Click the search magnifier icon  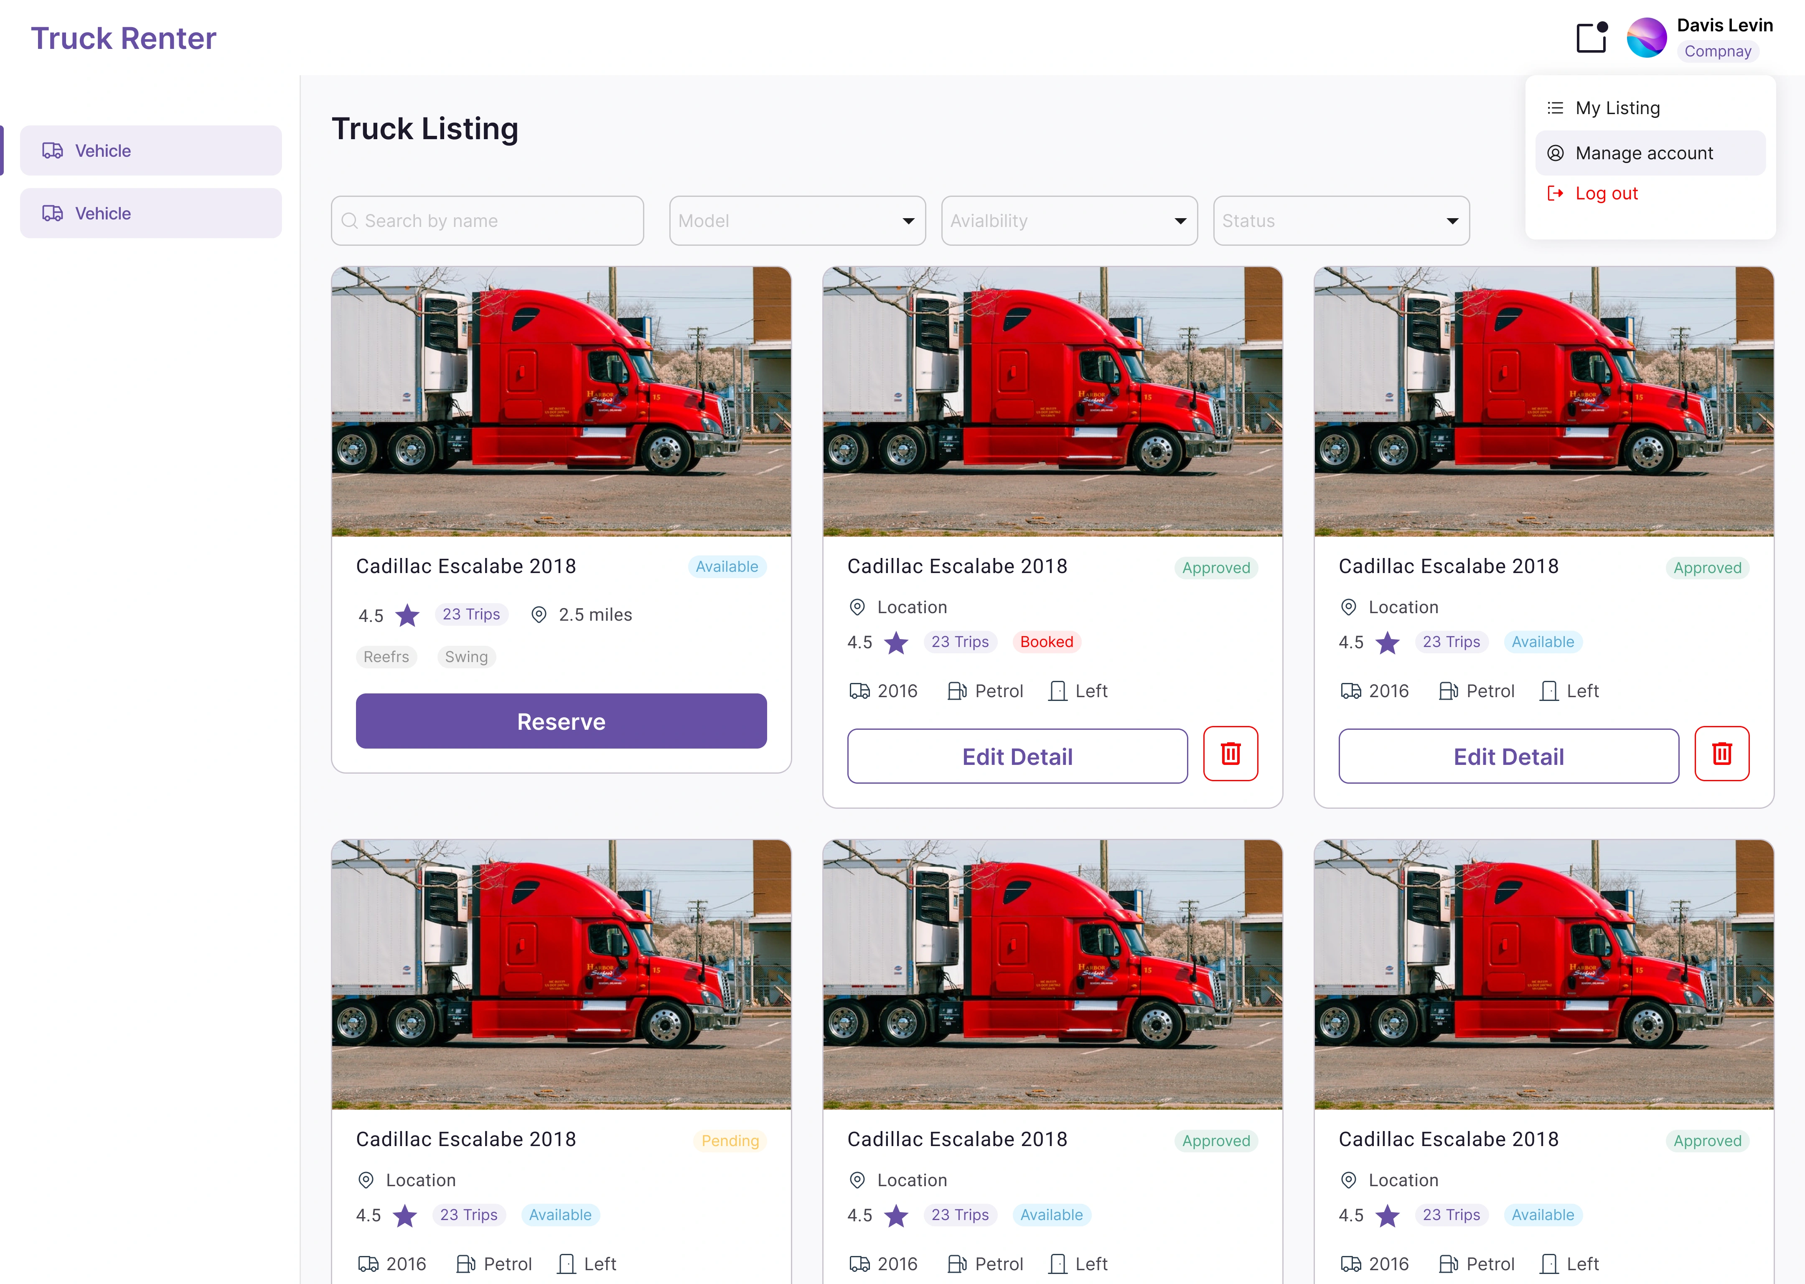pyautogui.click(x=349, y=221)
